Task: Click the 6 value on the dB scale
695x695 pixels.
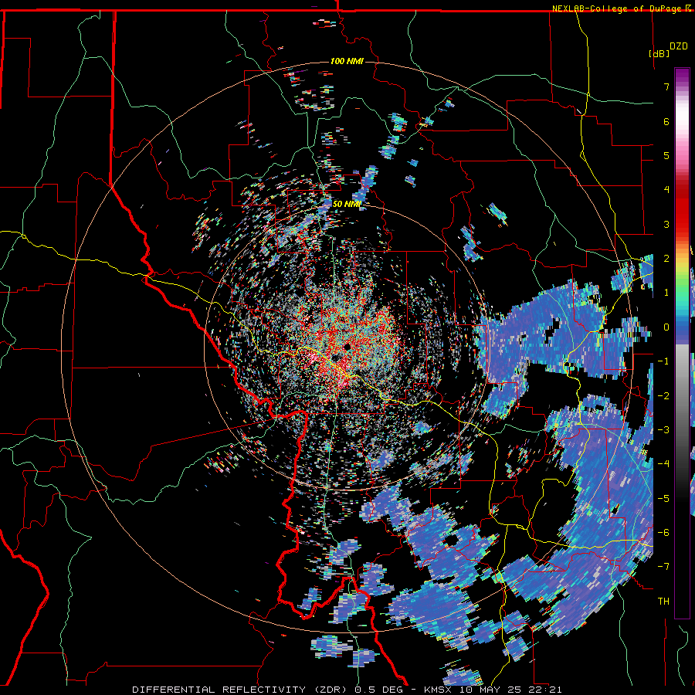Action: [x=666, y=121]
